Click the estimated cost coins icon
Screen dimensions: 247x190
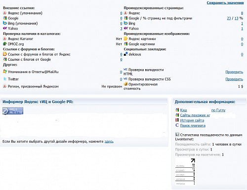[x=125, y=84]
